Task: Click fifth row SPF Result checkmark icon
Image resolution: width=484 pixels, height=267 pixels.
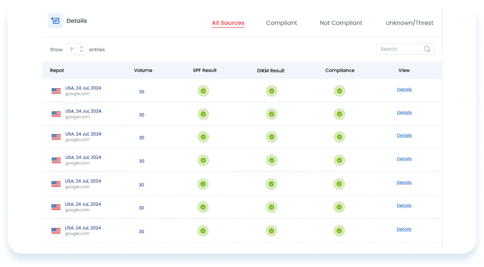Action: pos(203,184)
